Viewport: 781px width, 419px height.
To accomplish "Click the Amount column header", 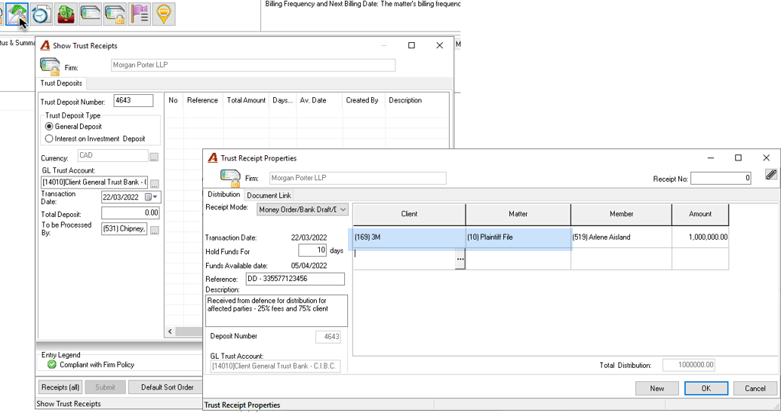I will (700, 214).
